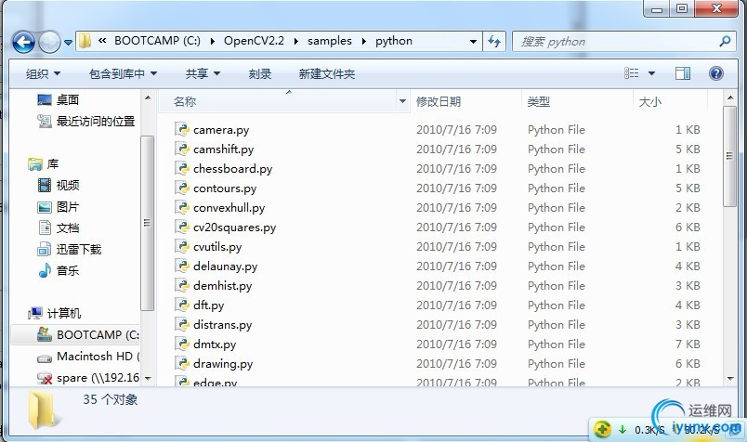The image size is (747, 442).
Task: Click the navigation pane scrollbar thumb
Action: [147, 223]
